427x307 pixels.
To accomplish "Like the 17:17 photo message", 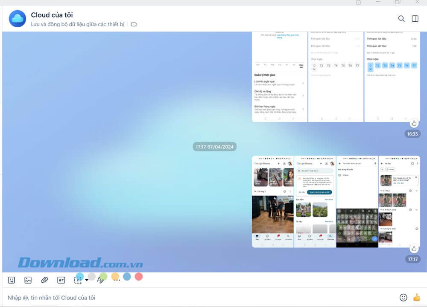I will tap(414, 249).
